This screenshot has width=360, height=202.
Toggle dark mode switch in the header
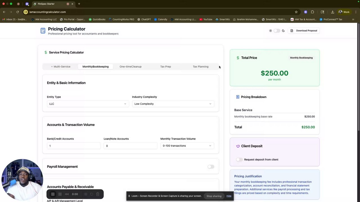[x=277, y=31]
